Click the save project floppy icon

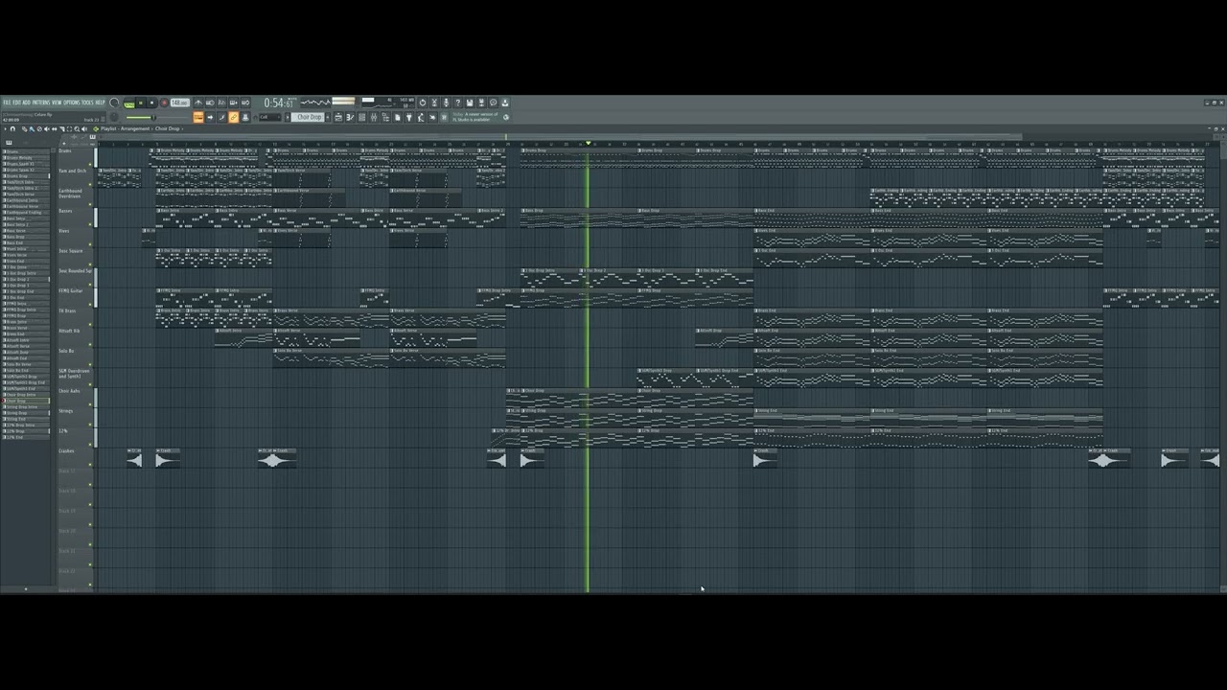coord(470,103)
